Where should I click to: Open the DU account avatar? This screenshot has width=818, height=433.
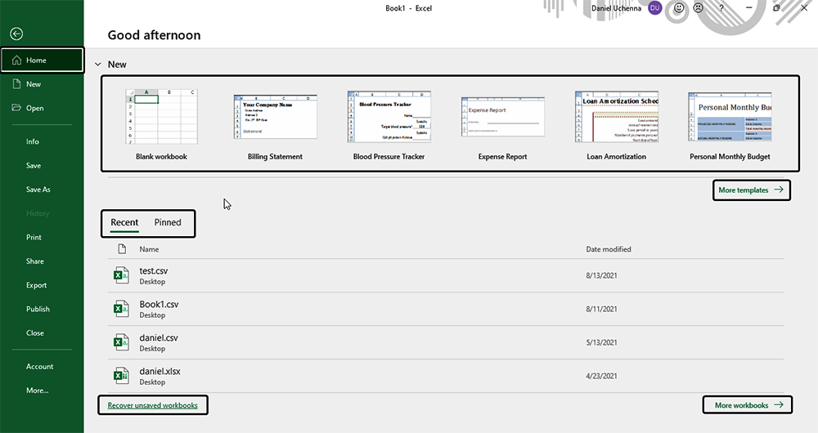click(x=655, y=8)
